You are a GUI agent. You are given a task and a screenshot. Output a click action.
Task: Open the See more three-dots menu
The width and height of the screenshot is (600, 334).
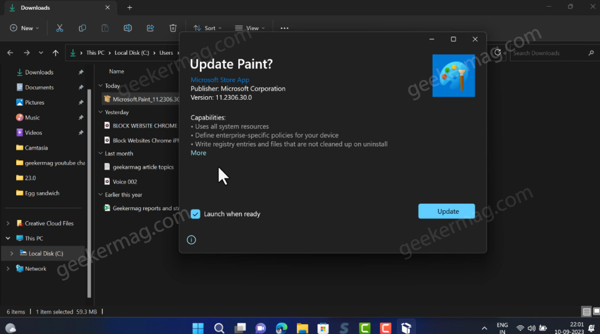point(284,28)
